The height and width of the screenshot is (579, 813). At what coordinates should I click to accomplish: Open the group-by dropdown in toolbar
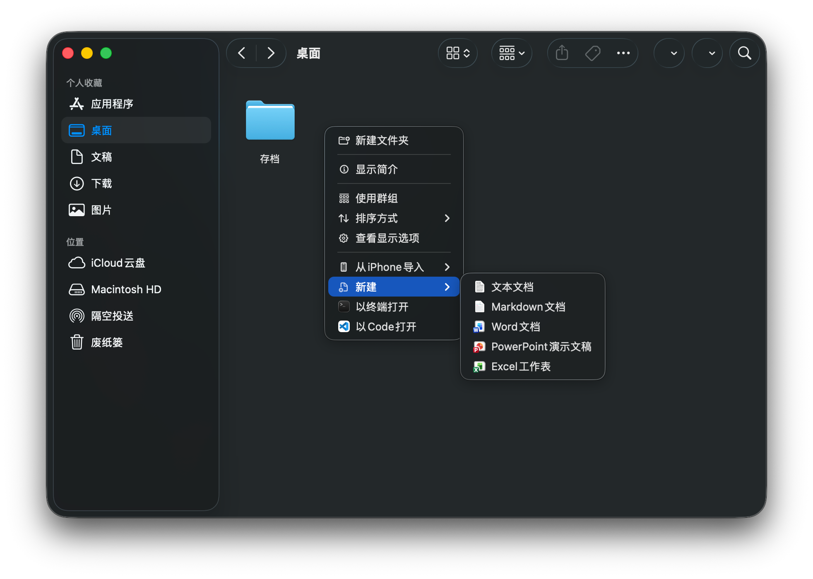(512, 53)
